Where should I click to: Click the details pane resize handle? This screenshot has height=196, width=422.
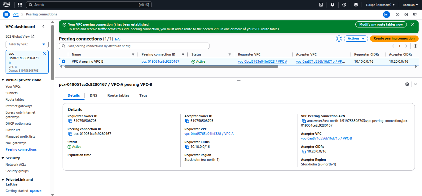pyautogui.click(x=239, y=80)
